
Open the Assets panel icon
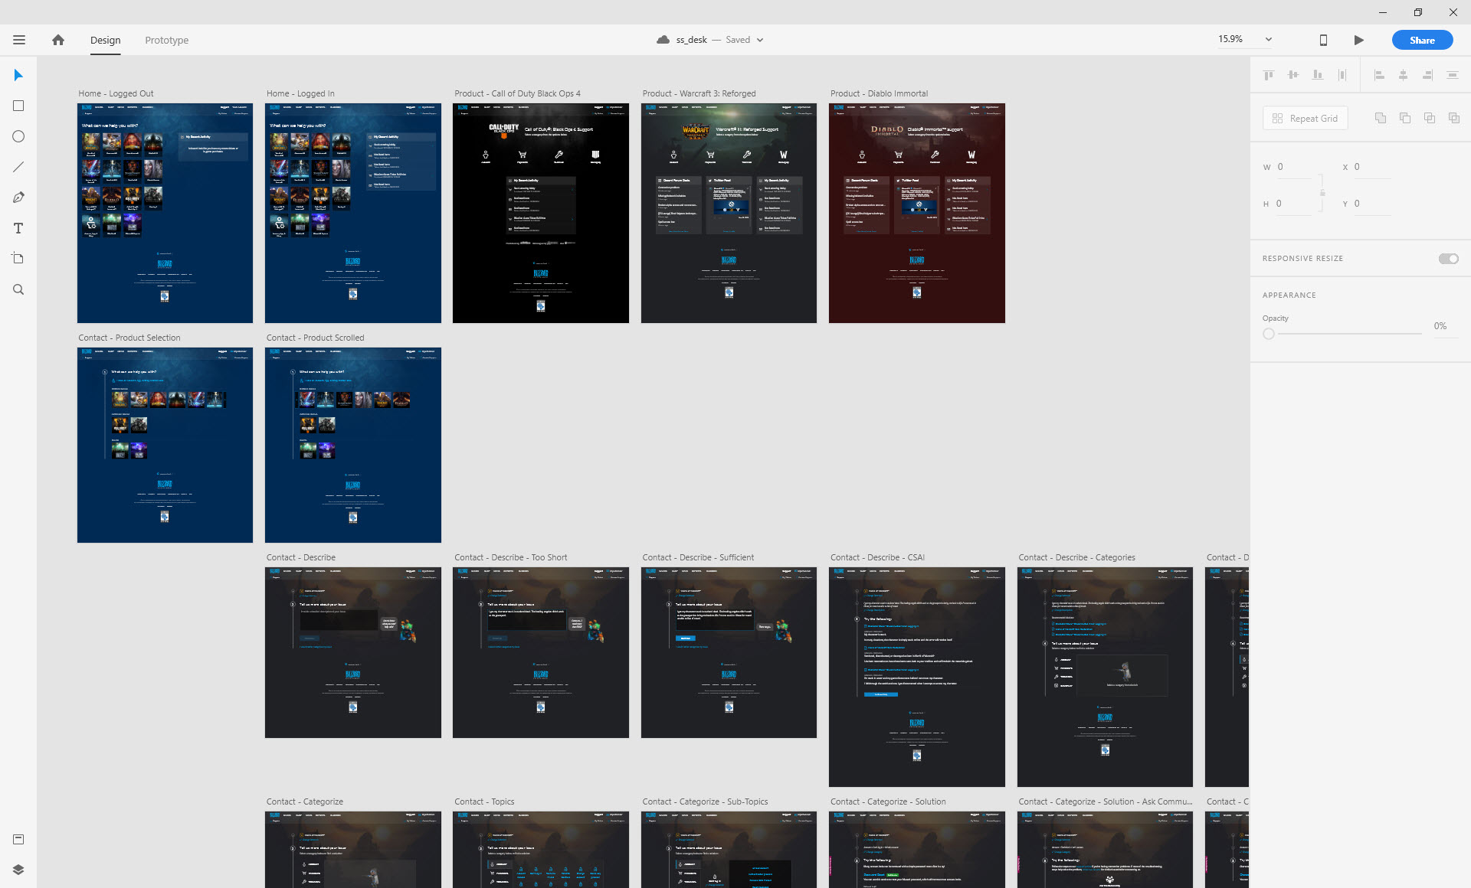coord(18,839)
